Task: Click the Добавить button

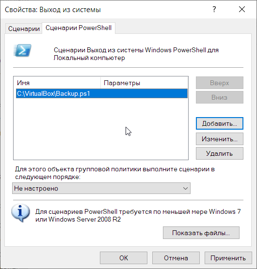Action: tap(220, 123)
